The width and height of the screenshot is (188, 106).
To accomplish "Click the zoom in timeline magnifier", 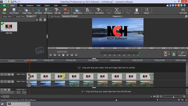I will coord(184,97).
